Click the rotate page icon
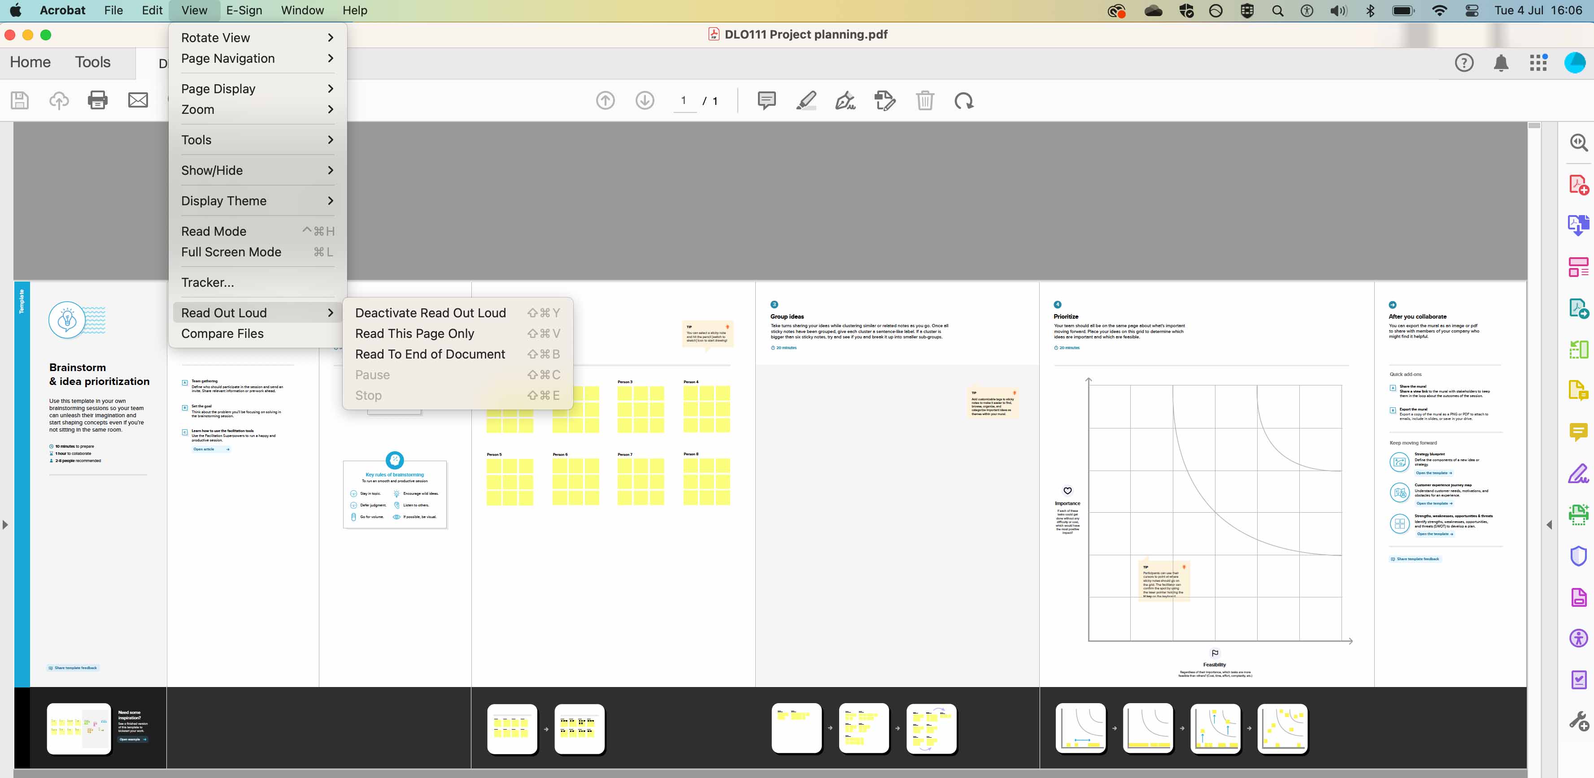Image resolution: width=1594 pixels, height=778 pixels. pos(963,100)
